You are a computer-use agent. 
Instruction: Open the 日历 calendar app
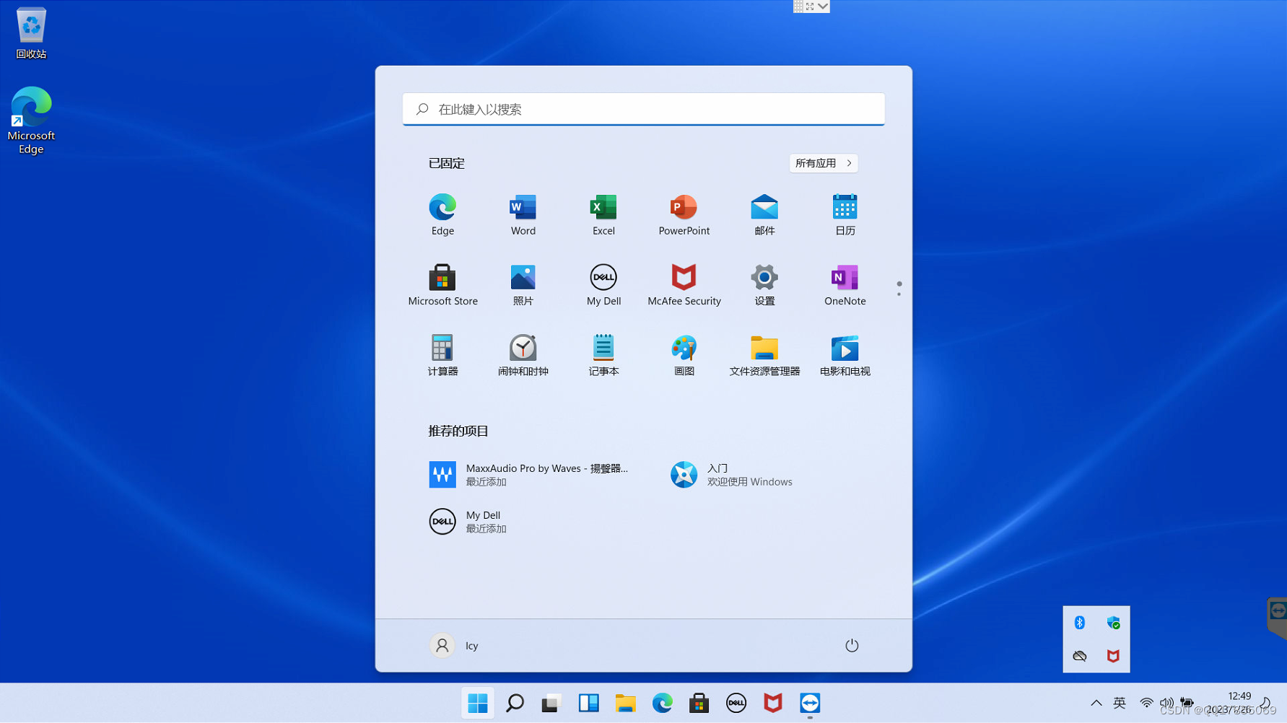(845, 215)
